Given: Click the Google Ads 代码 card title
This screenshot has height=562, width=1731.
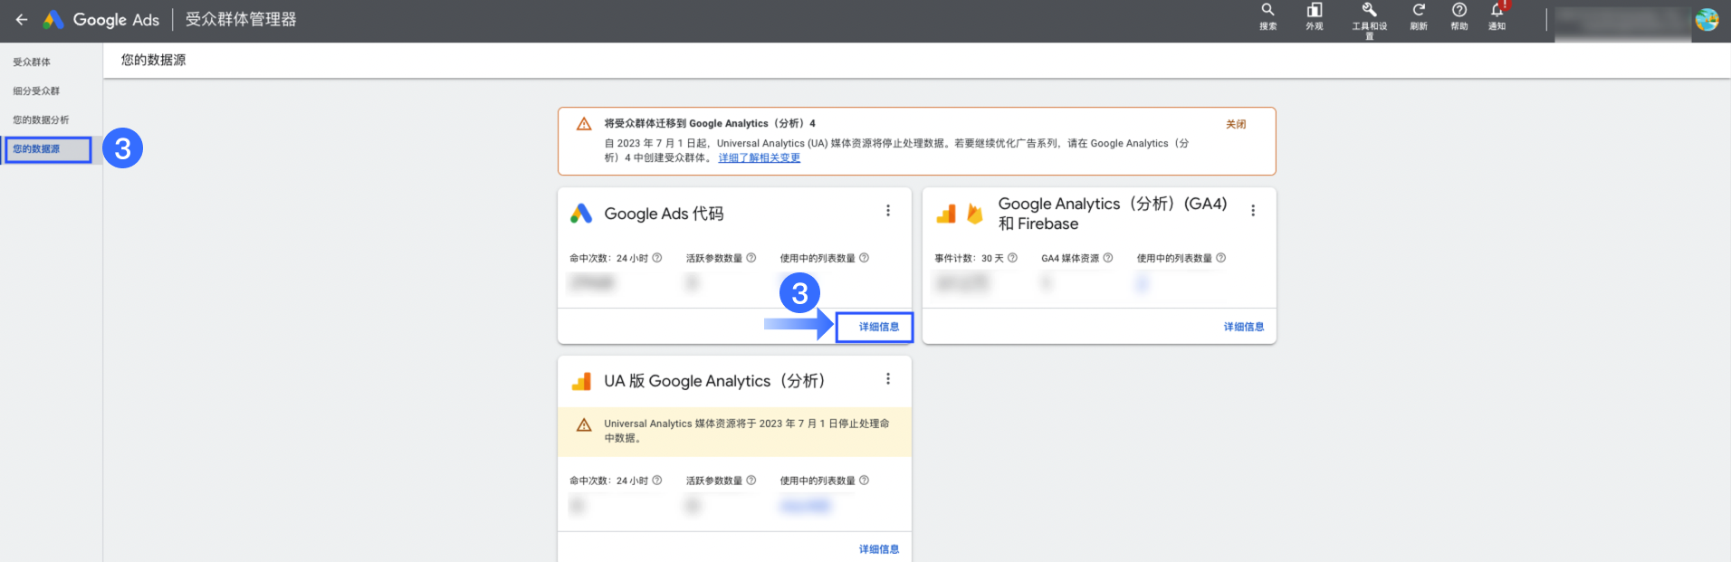Looking at the screenshot, I should pyautogui.click(x=664, y=214).
